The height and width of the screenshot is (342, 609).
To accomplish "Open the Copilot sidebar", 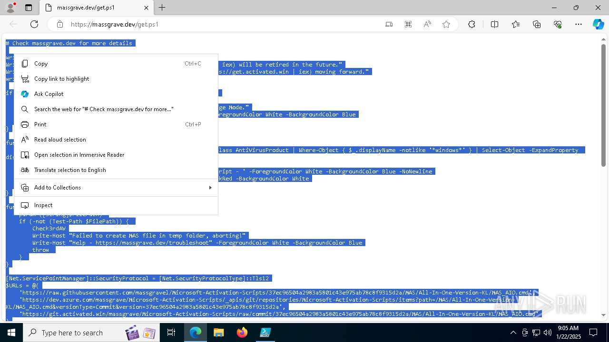I will click(x=598, y=24).
